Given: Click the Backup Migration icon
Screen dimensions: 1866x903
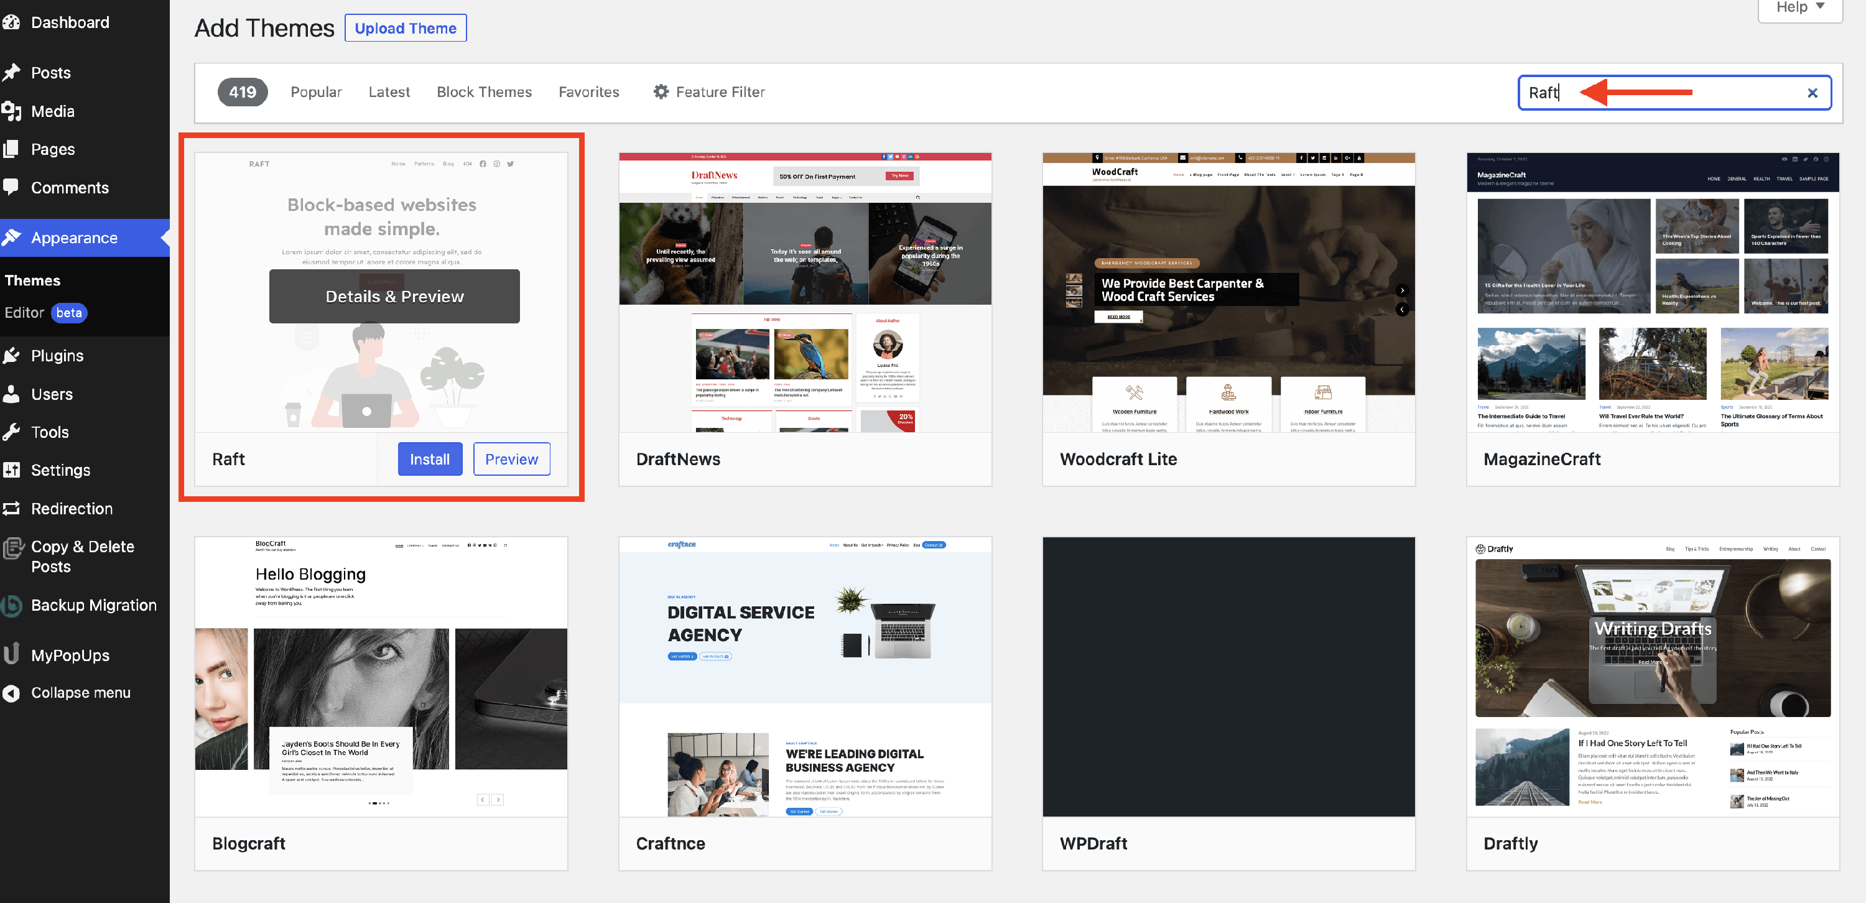Looking at the screenshot, I should [12, 605].
